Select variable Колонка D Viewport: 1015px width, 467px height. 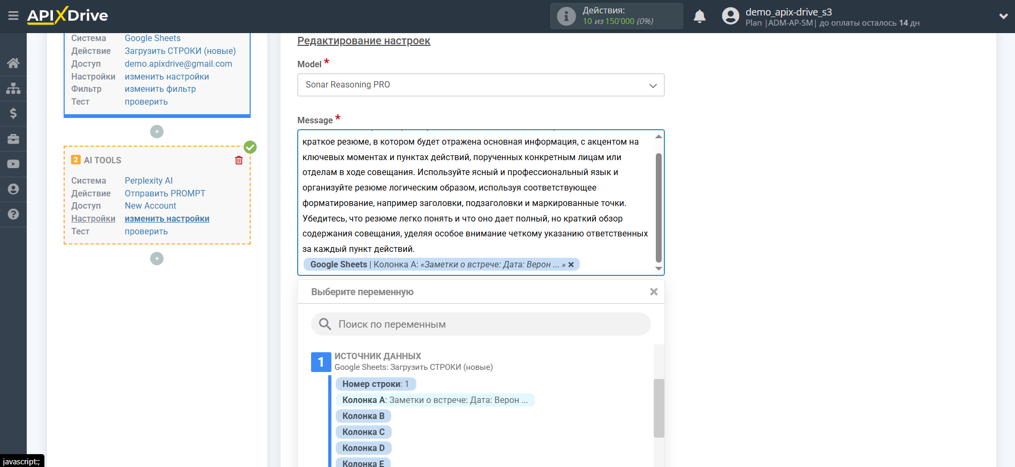(x=363, y=448)
